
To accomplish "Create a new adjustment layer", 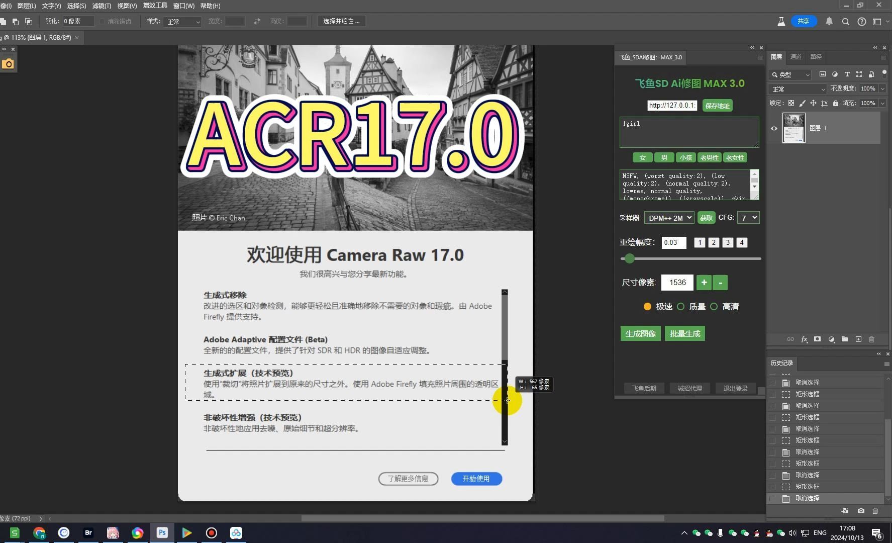I will pyautogui.click(x=831, y=339).
